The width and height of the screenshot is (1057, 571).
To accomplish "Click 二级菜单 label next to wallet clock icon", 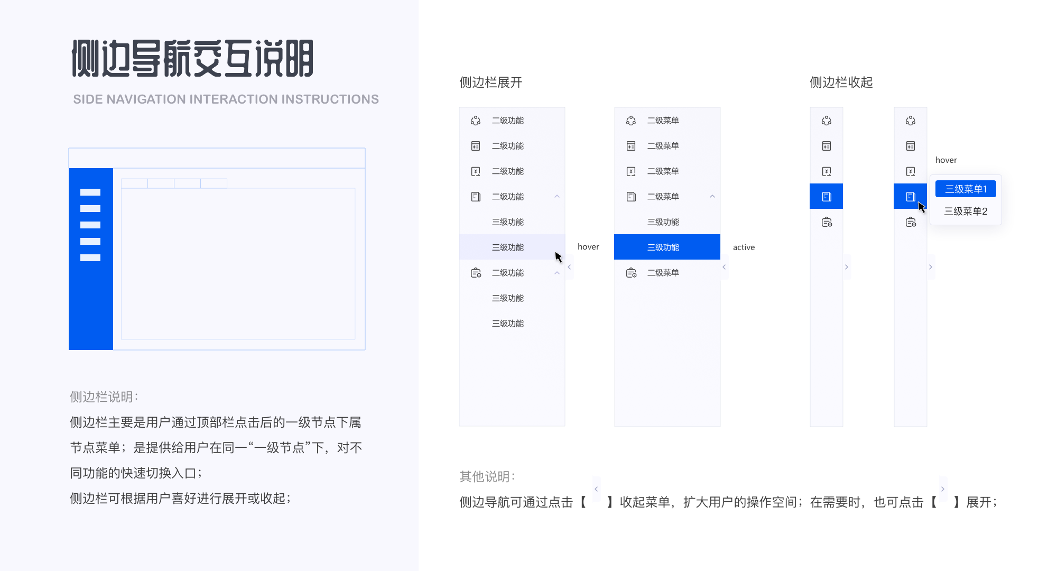I will point(663,273).
